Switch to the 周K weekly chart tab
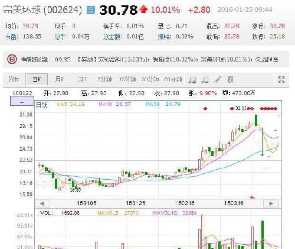 59,79
